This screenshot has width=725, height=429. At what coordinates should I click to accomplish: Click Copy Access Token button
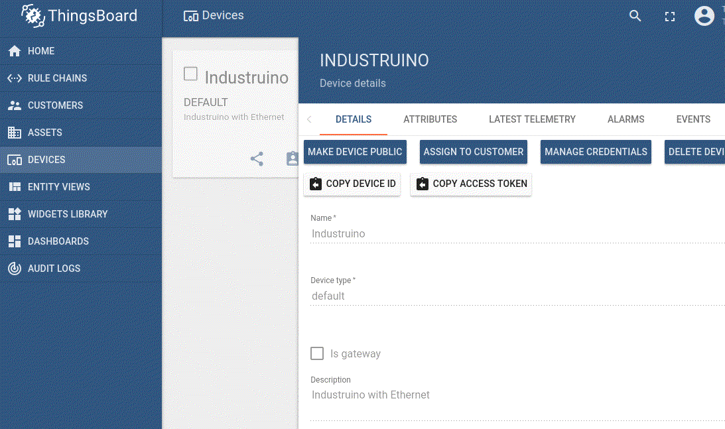click(x=471, y=184)
